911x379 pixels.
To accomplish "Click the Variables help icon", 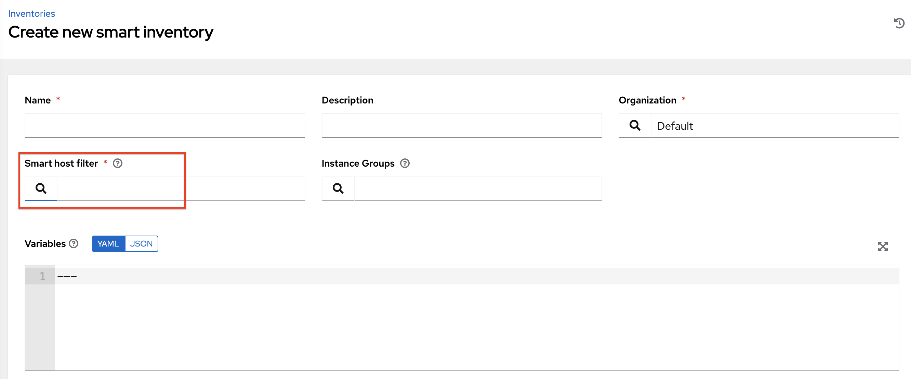I will [73, 243].
